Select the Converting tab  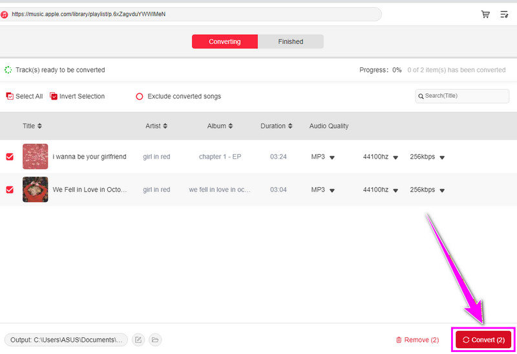click(224, 41)
